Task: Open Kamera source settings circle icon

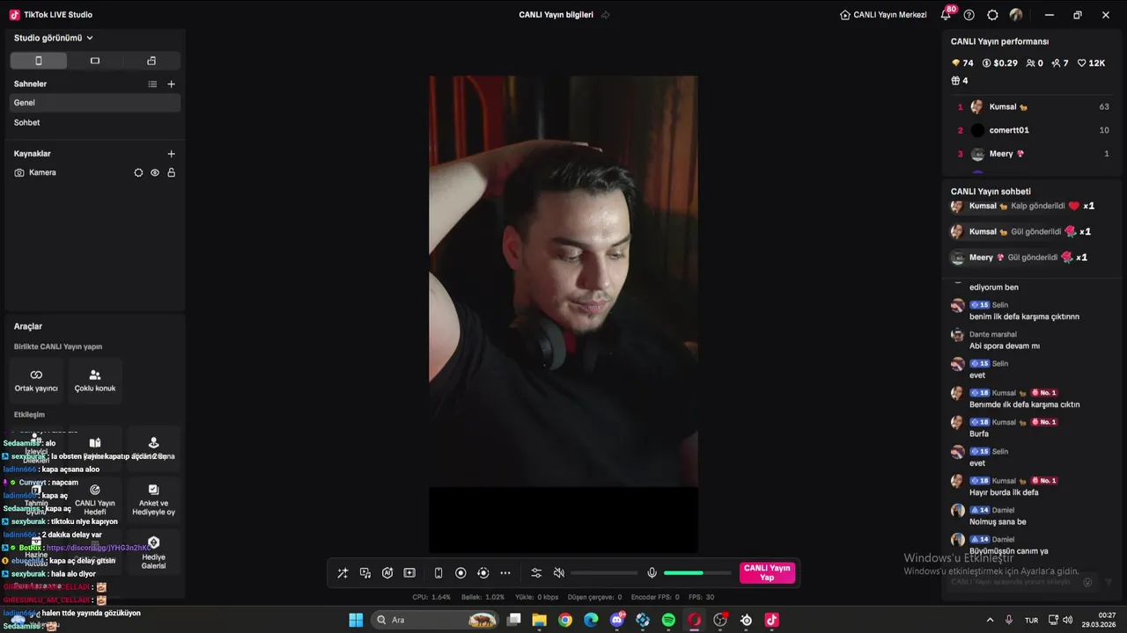Action: tap(138, 172)
